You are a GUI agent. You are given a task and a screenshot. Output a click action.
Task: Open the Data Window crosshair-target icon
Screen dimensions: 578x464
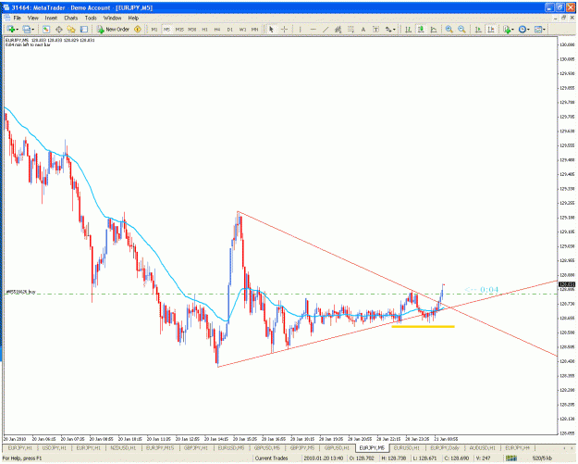pyautogui.click(x=58, y=29)
